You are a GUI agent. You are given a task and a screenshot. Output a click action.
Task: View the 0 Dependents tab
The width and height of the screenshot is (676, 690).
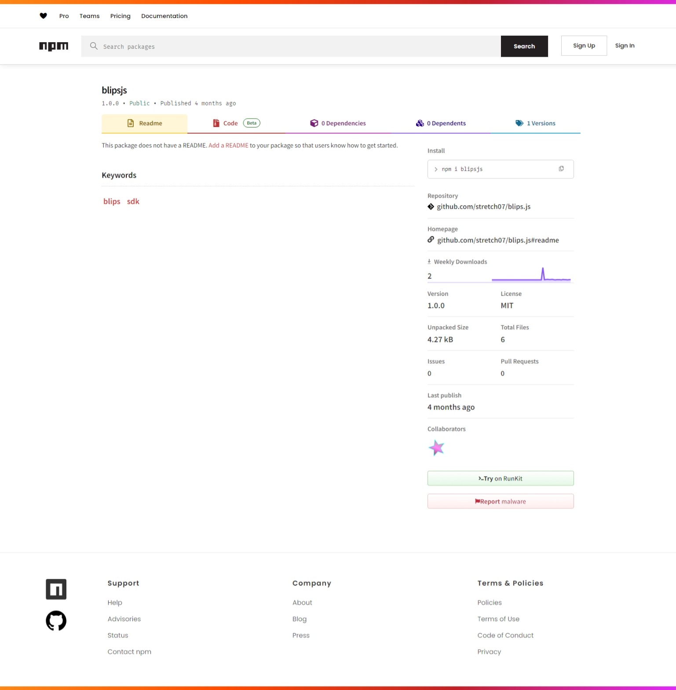(441, 123)
